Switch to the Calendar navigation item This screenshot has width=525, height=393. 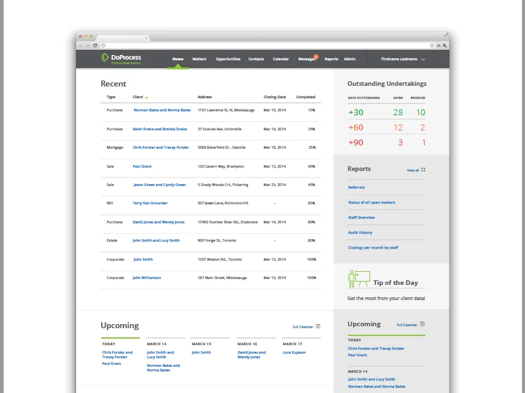coord(280,59)
